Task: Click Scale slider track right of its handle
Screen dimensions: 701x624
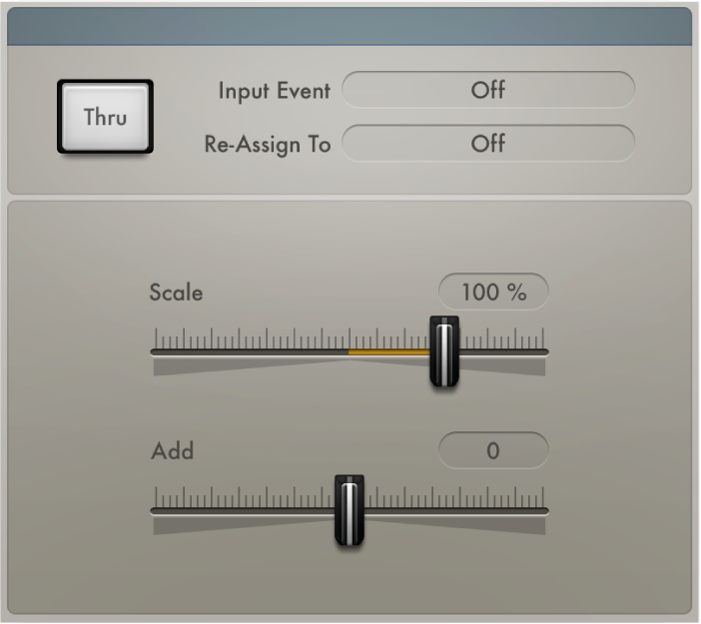Action: (504, 352)
